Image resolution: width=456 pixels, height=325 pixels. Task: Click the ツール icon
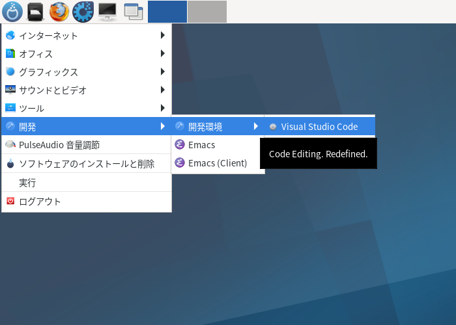click(x=10, y=108)
